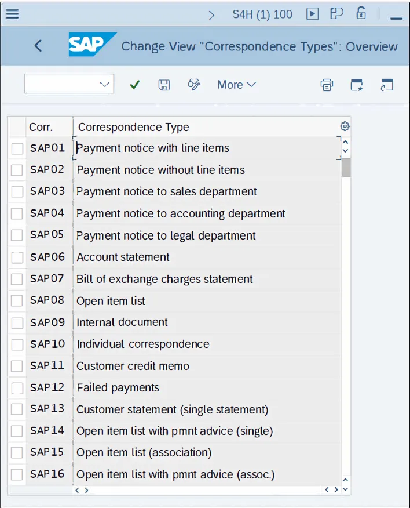The height and width of the screenshot is (508, 410).
Task: Click the 'Account statement' cell
Action: pyautogui.click(x=207, y=257)
